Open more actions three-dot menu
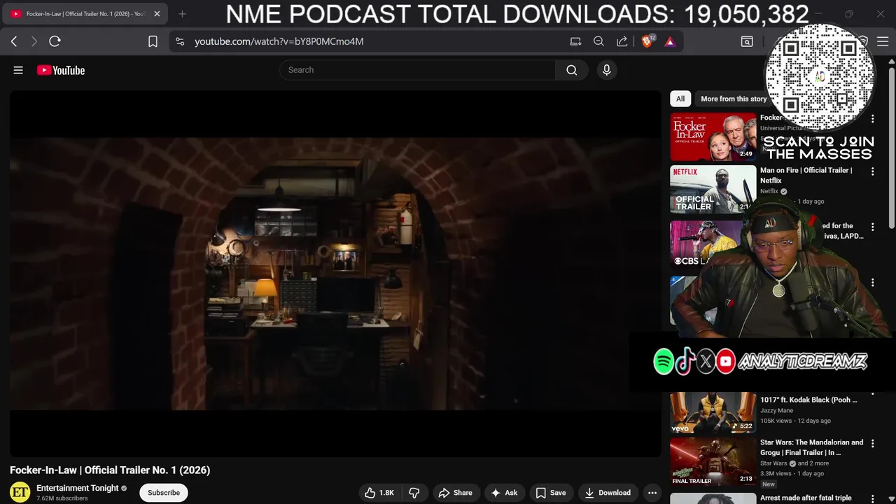The width and height of the screenshot is (896, 504). pos(652,493)
